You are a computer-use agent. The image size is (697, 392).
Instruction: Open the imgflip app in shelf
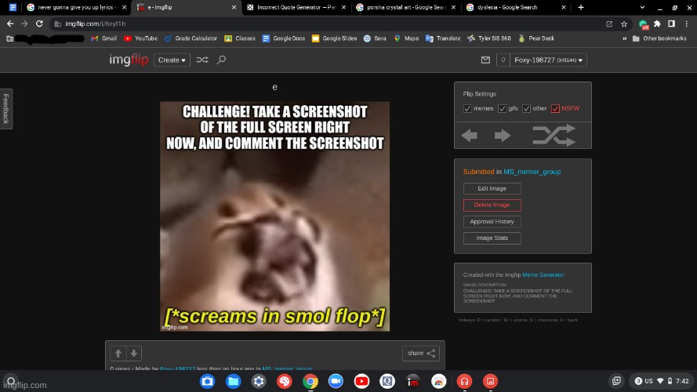(413, 381)
